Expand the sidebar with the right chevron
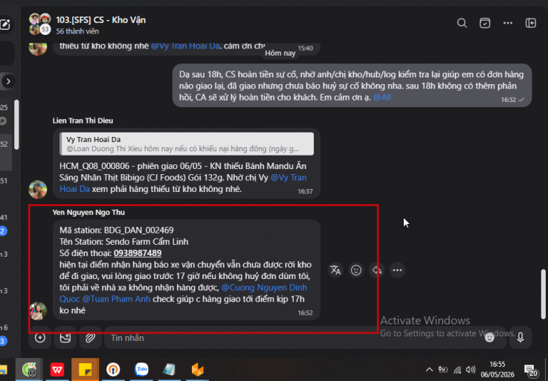Image resolution: width=548 pixels, height=381 pixels. click(x=8, y=82)
